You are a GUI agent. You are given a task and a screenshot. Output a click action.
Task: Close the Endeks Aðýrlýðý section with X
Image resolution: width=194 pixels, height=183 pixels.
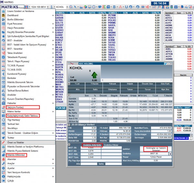(x=69, y=145)
